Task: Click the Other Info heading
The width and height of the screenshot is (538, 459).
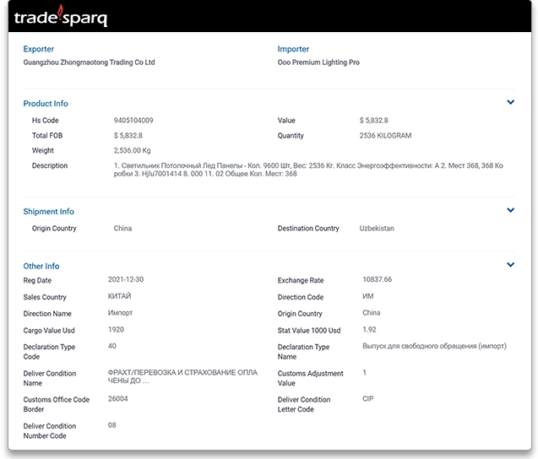Action: pos(41,266)
